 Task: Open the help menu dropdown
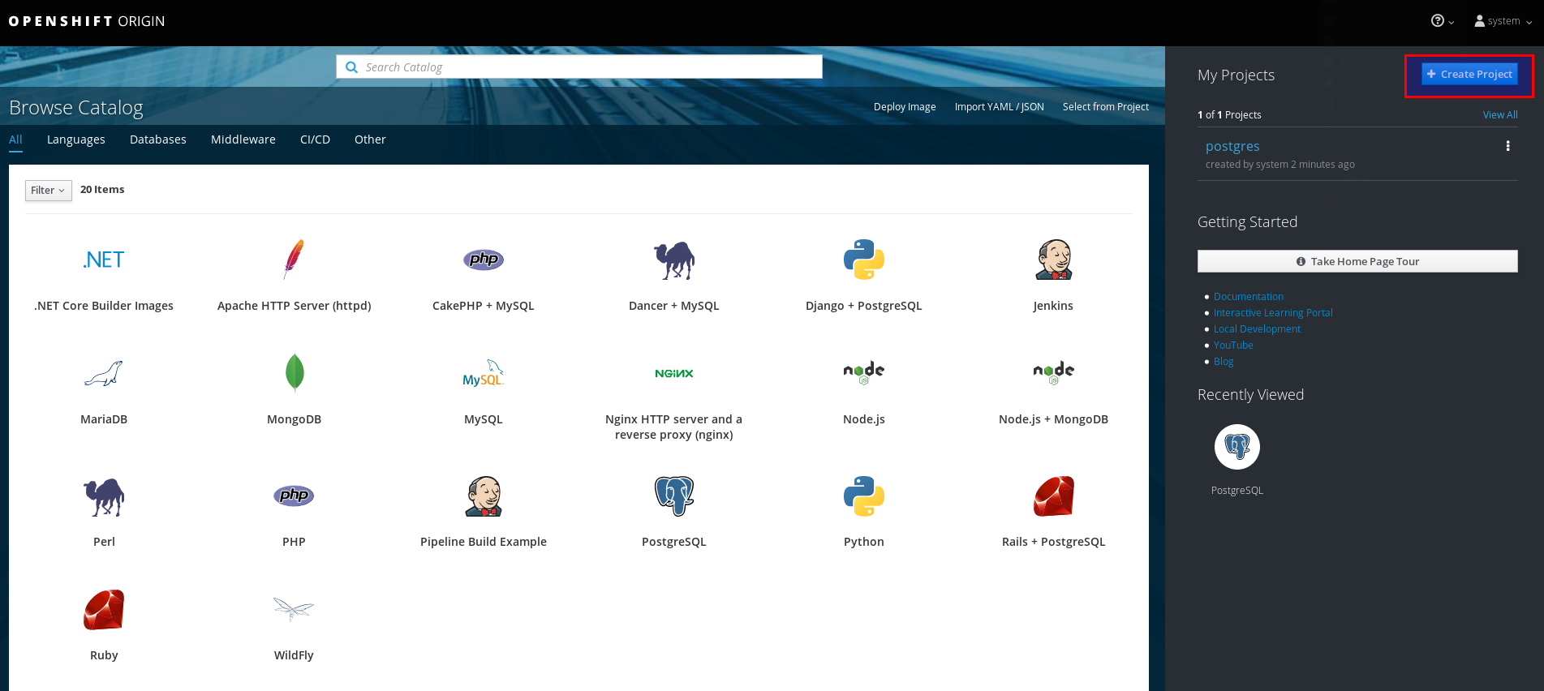1442,21
